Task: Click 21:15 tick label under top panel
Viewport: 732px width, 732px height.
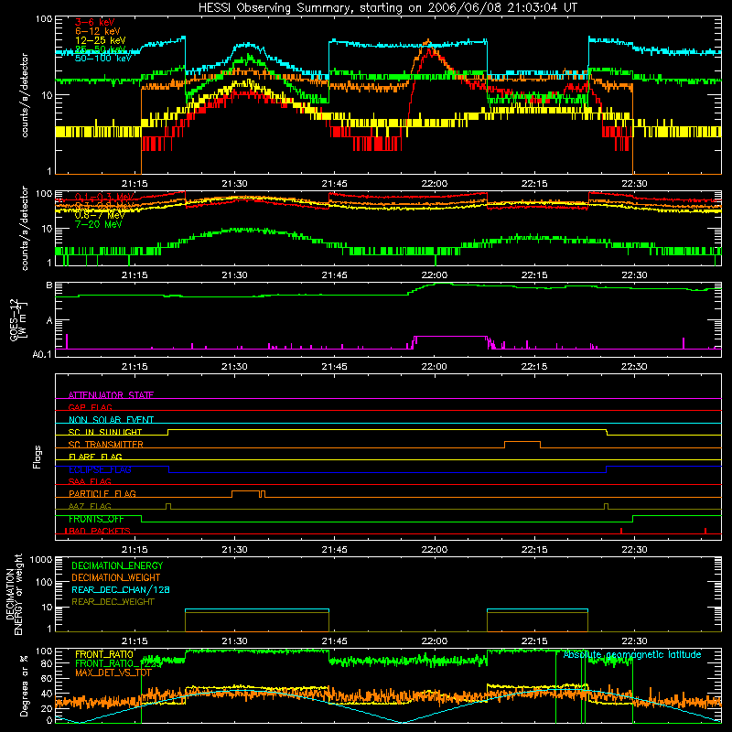Action: pos(135,184)
